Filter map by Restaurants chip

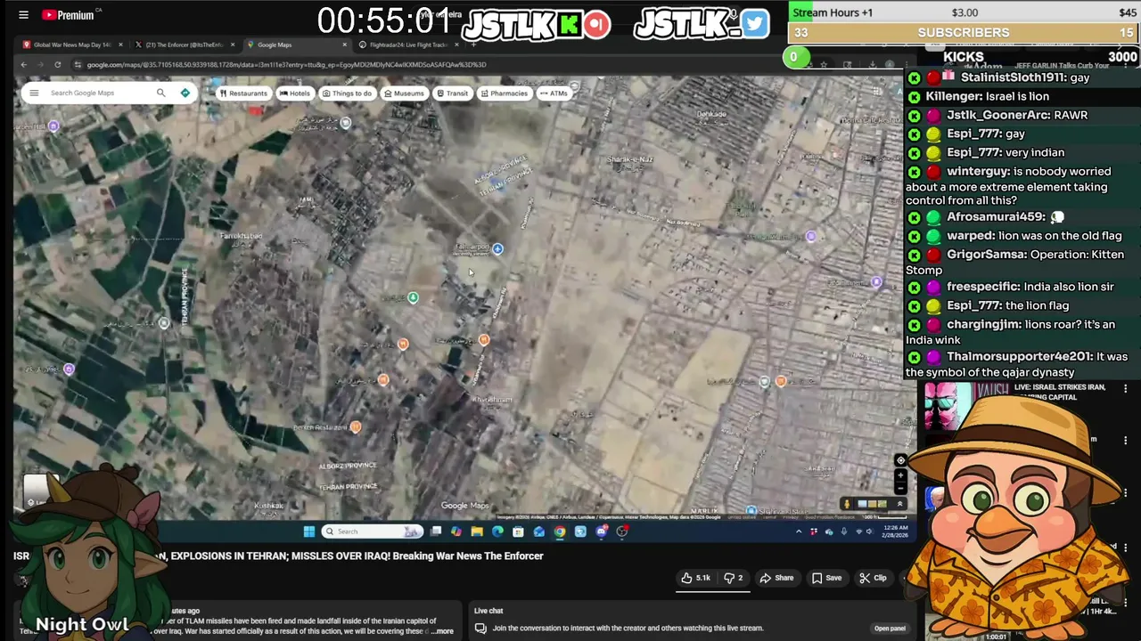click(x=243, y=93)
